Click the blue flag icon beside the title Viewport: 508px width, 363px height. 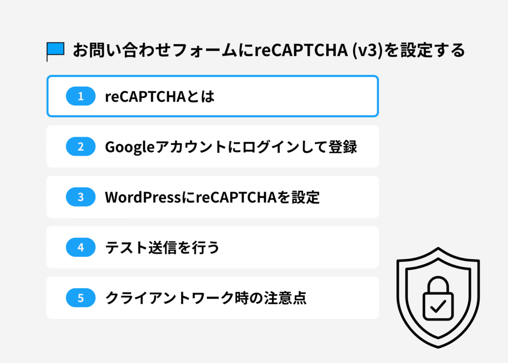pyautogui.click(x=56, y=49)
